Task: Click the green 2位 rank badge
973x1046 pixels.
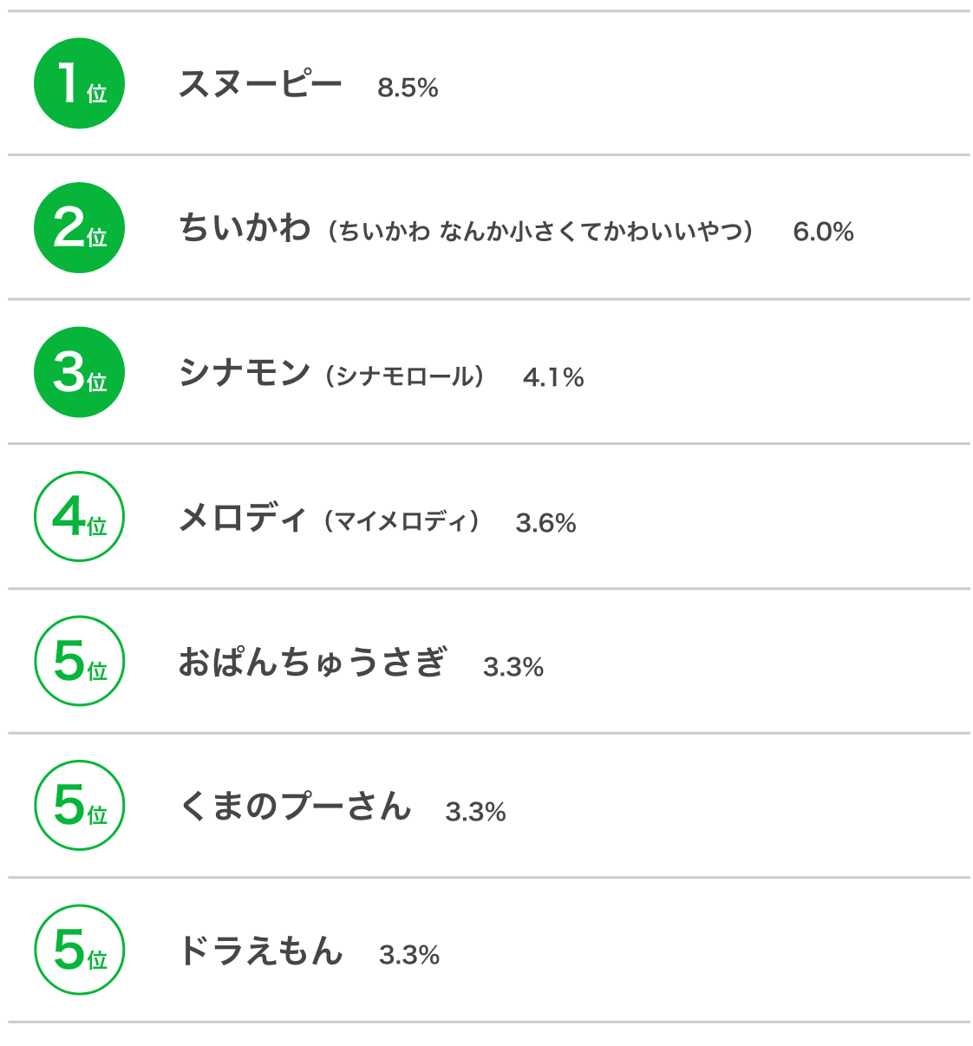Action: [x=79, y=228]
